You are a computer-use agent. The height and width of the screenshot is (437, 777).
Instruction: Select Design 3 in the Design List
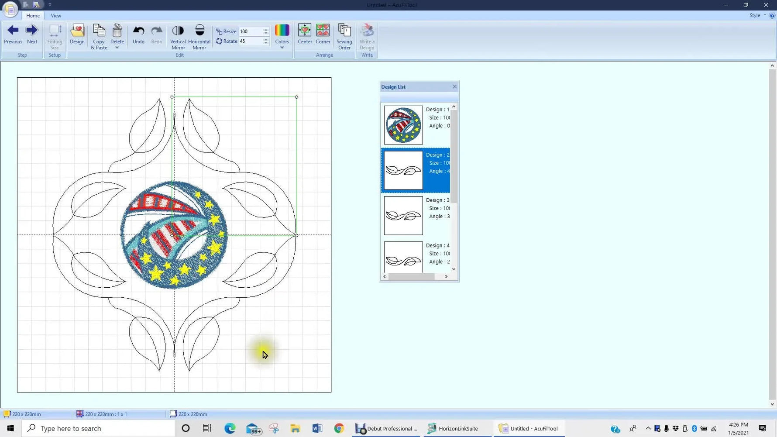(x=416, y=216)
